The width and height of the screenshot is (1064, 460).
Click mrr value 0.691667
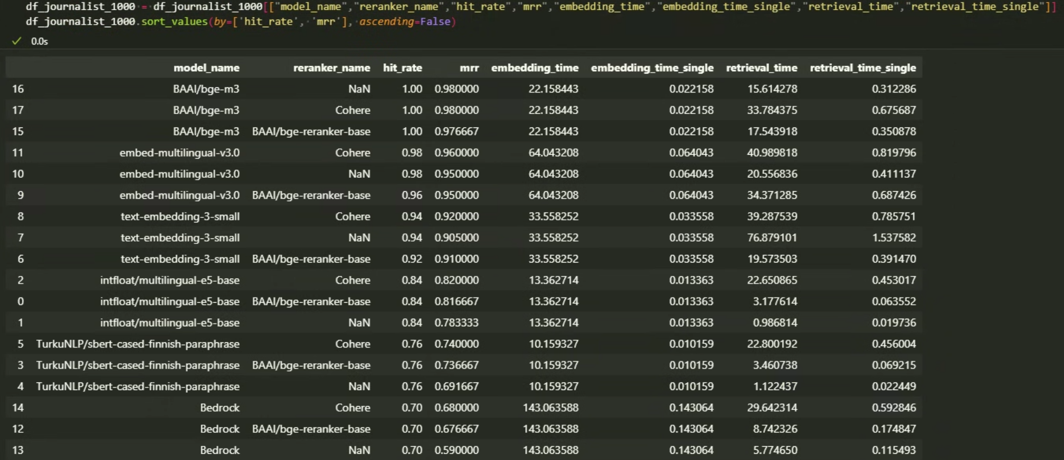coord(456,386)
